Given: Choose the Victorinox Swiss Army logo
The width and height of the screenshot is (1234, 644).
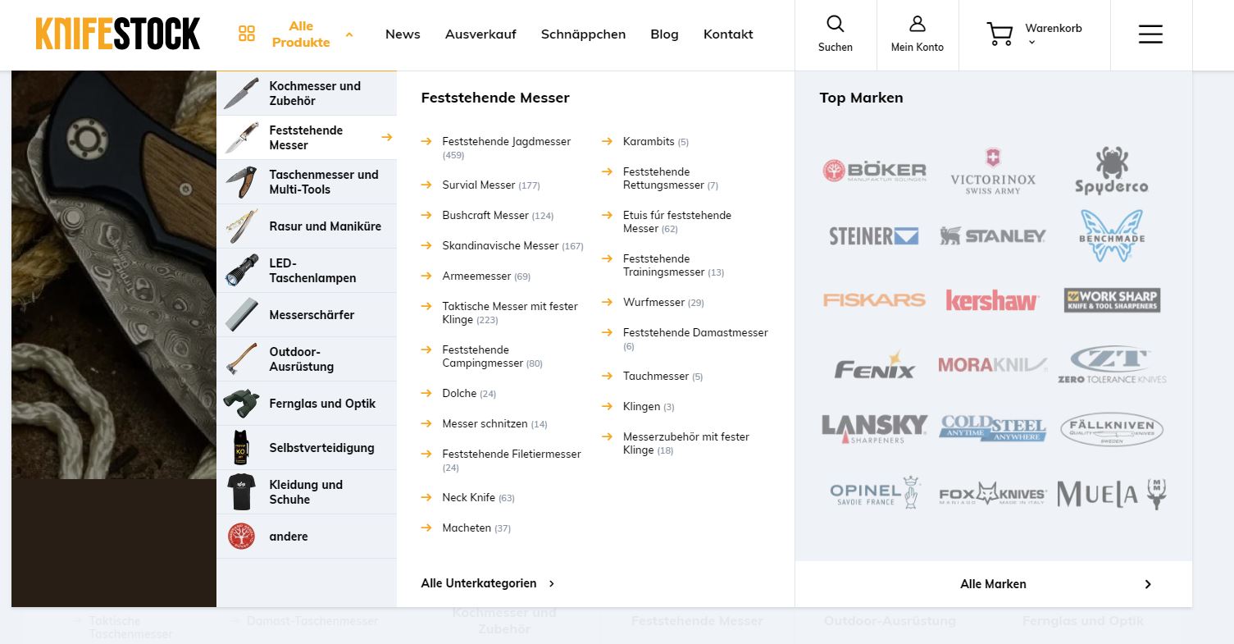Looking at the screenshot, I should coord(992,171).
